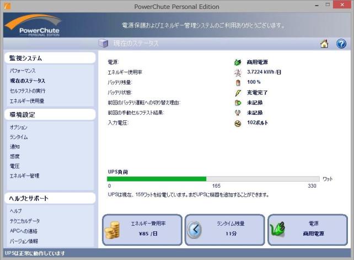Maximize the PowerChute window
This screenshot has width=354, height=260.
tap(328, 5)
